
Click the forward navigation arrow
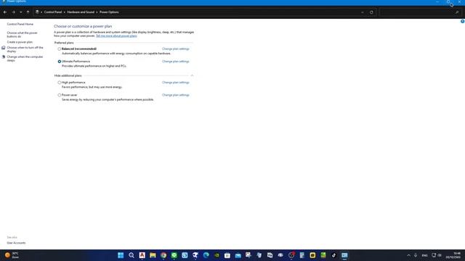click(x=13, y=12)
